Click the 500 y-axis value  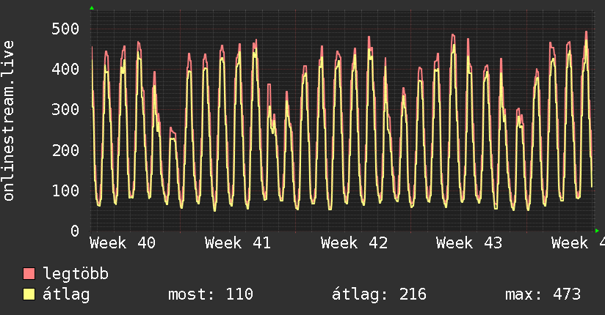[65, 29]
